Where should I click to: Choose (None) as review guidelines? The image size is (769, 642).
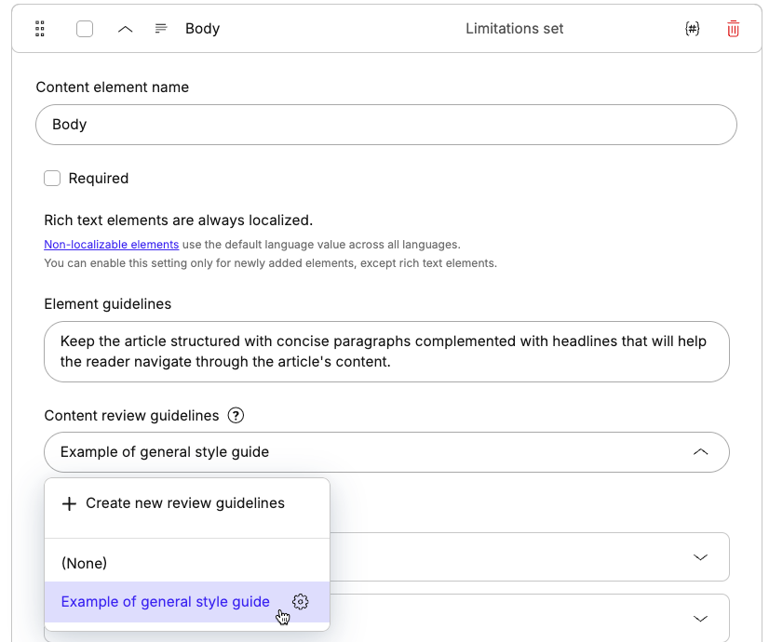click(85, 563)
